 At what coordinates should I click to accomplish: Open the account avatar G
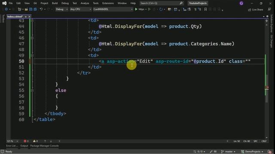click(x=241, y=3)
